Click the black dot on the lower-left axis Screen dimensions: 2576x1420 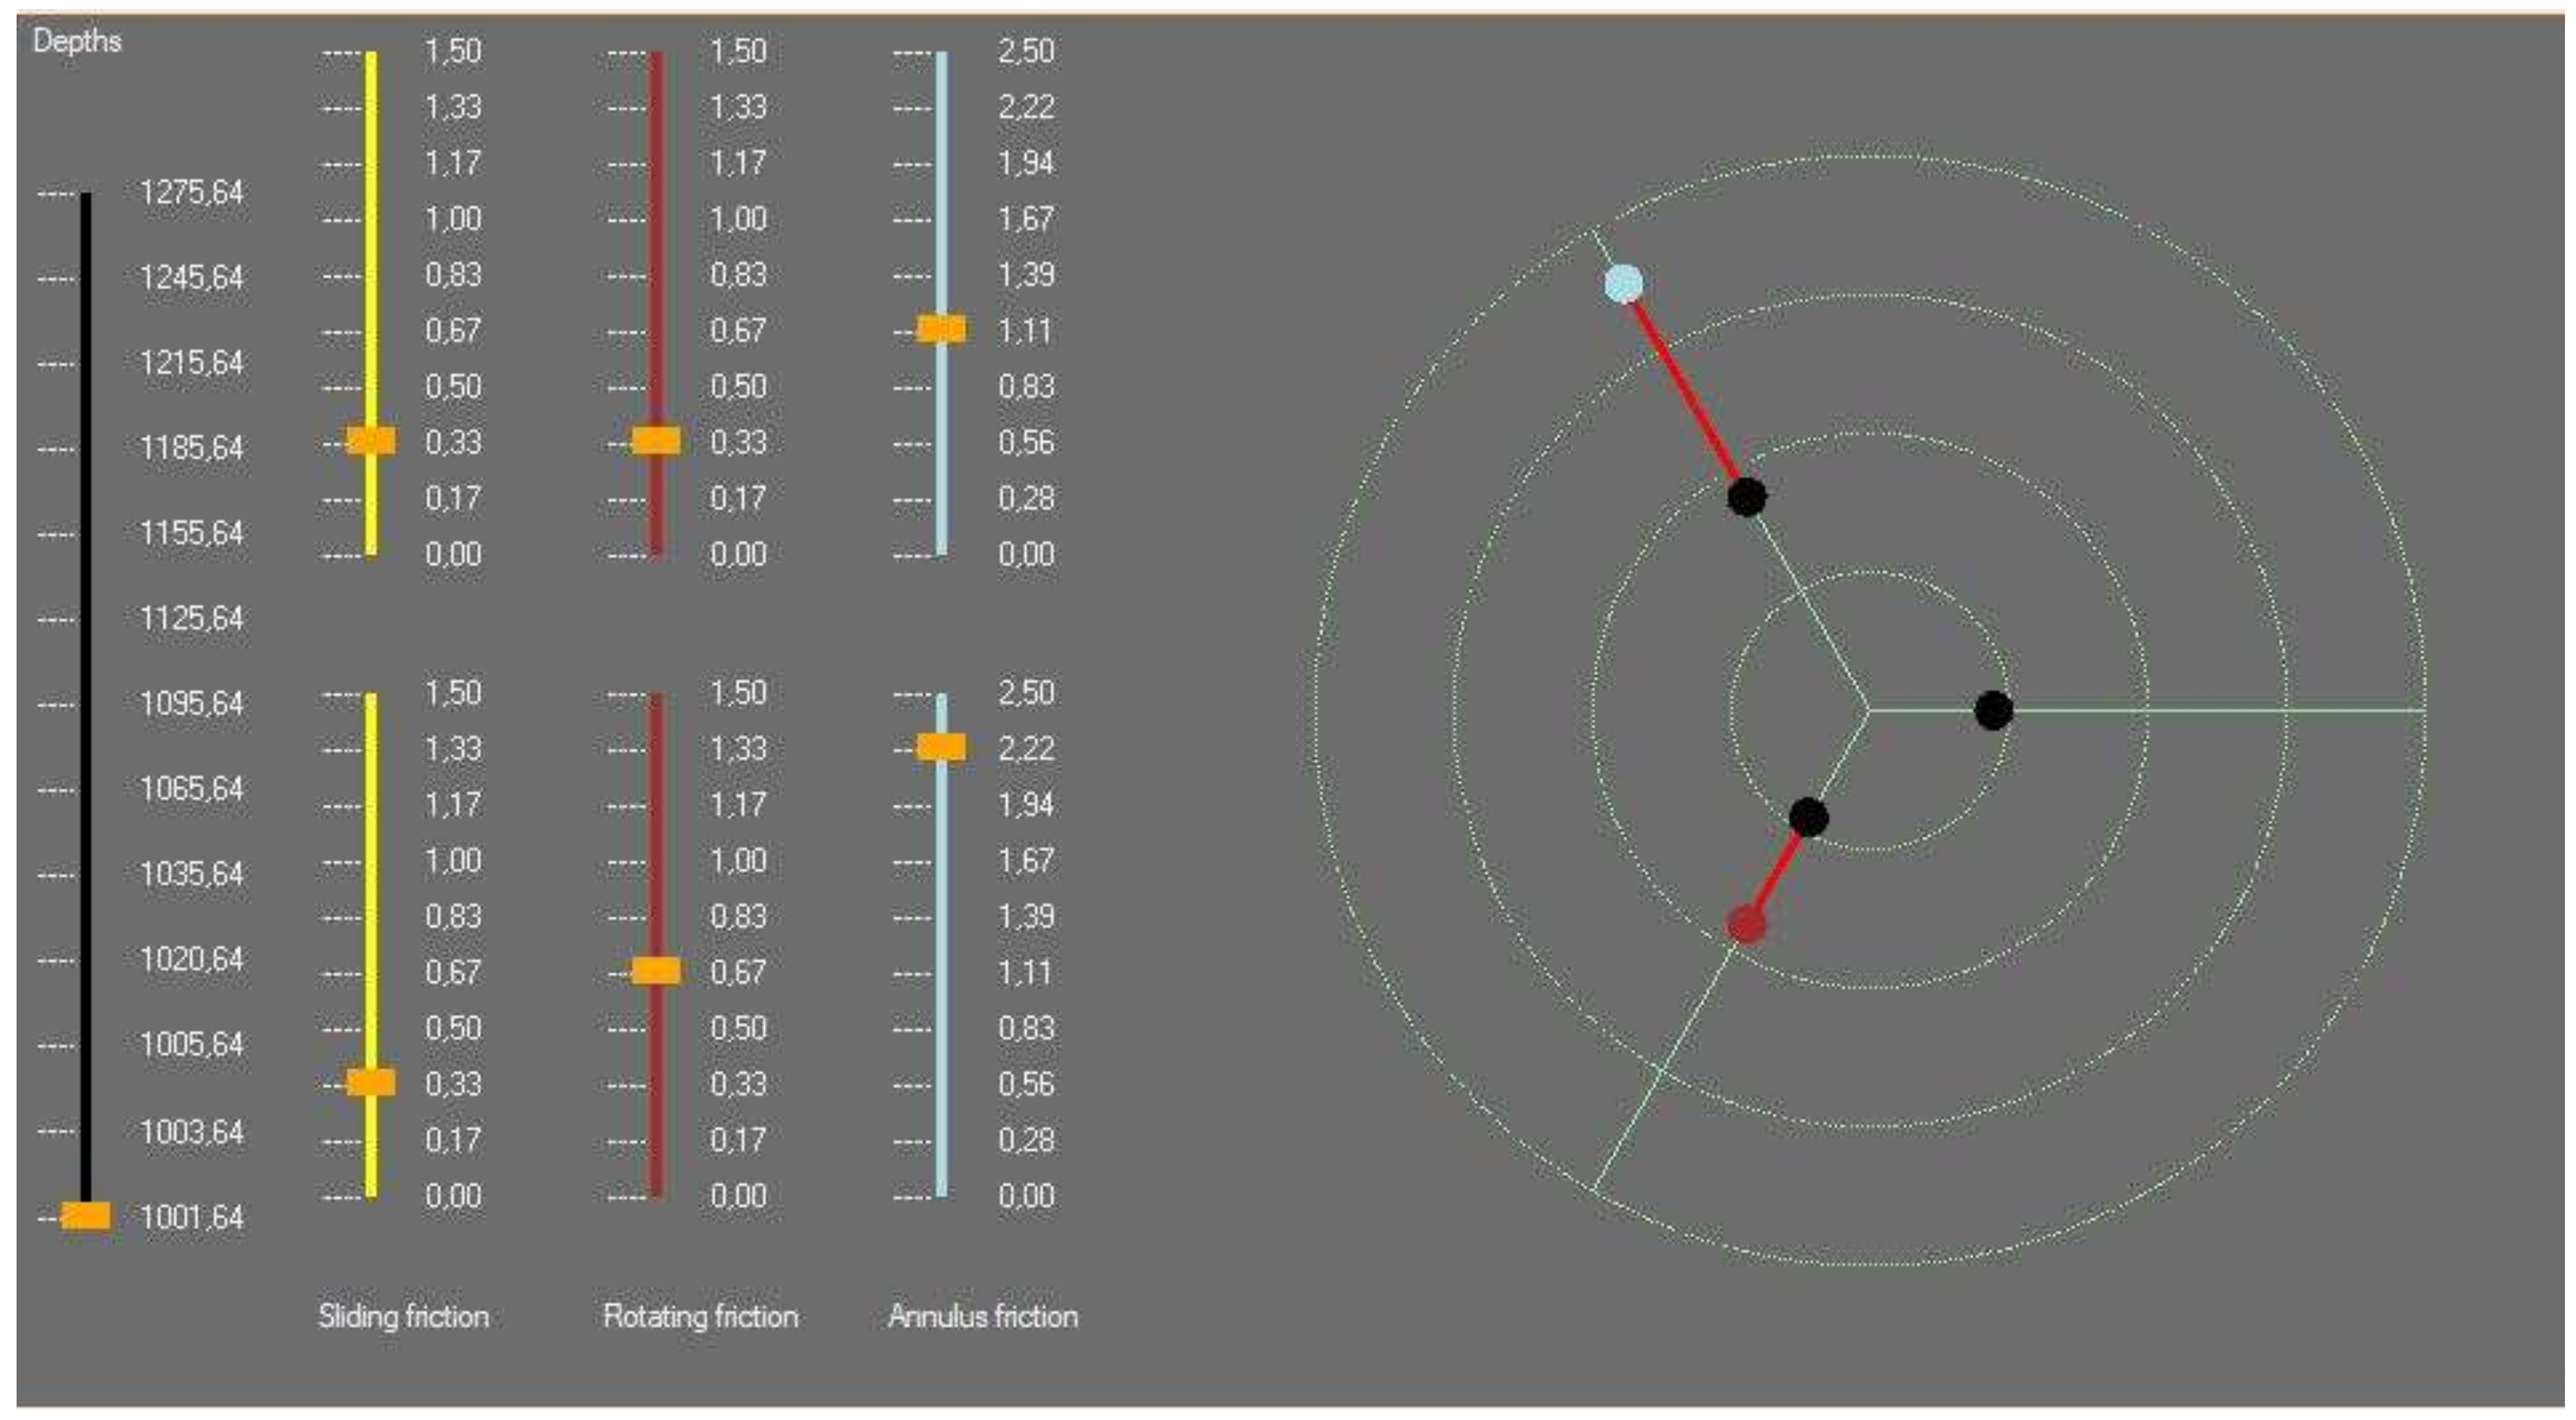(1808, 817)
